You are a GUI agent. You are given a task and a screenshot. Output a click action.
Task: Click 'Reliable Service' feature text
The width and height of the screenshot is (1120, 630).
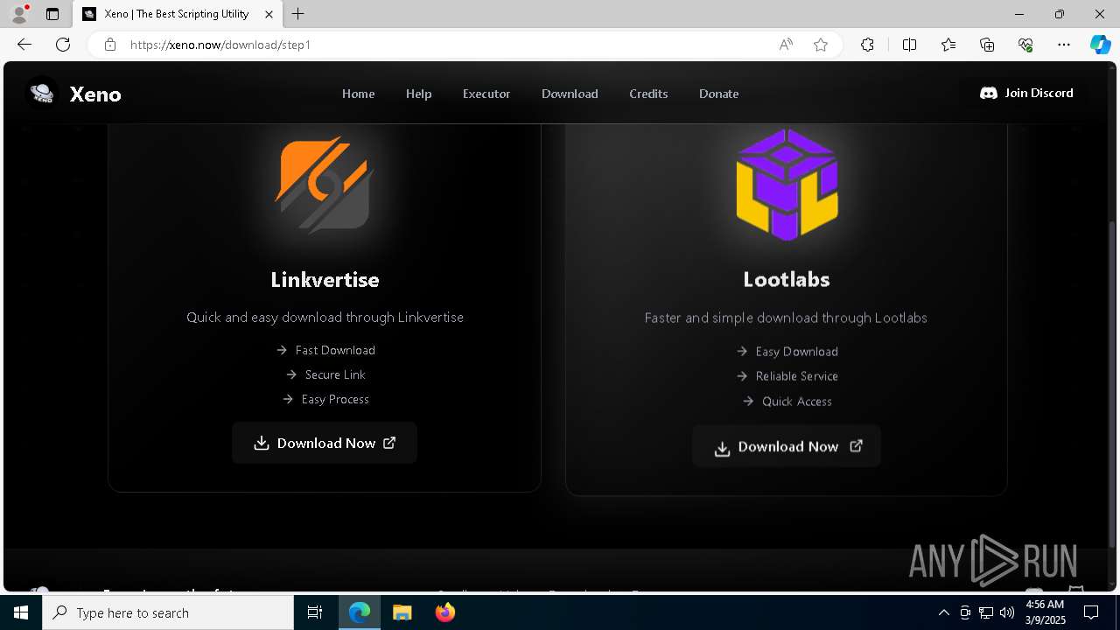pyautogui.click(x=796, y=376)
